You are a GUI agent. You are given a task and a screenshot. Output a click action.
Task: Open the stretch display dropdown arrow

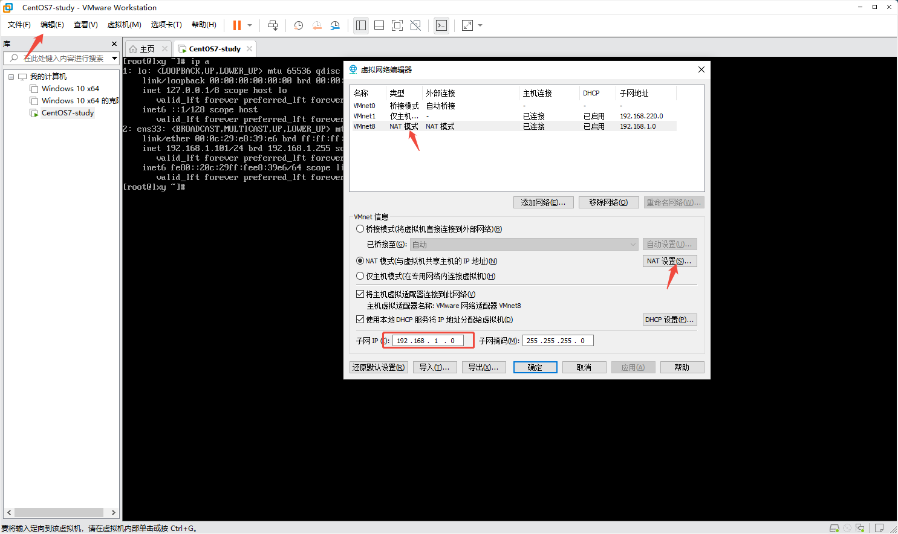[480, 25]
